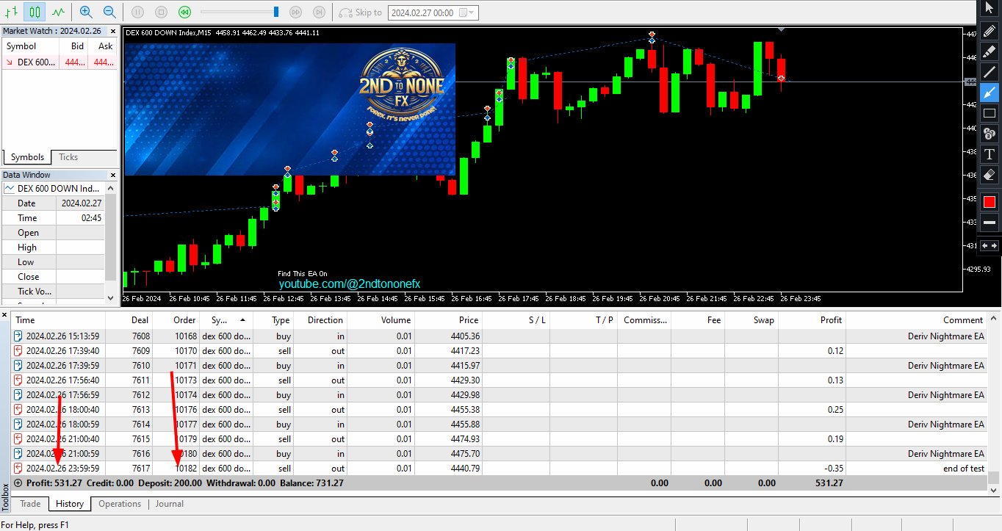Select the arrow drawing tool
Viewport: 1002px width, 531px height.
coord(989,93)
